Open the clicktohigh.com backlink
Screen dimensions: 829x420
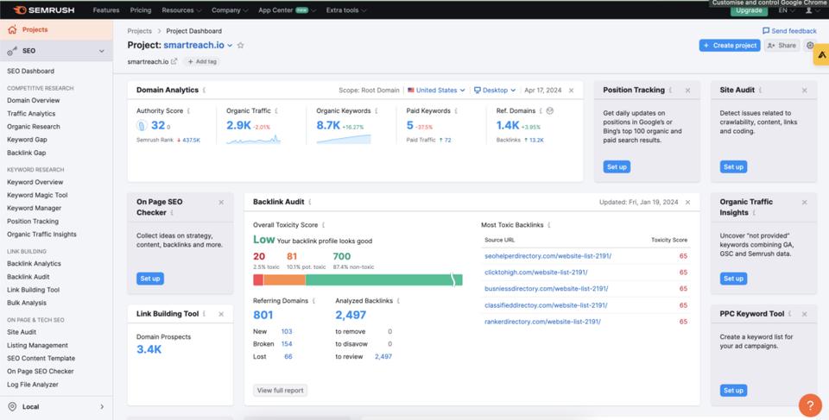(536, 273)
